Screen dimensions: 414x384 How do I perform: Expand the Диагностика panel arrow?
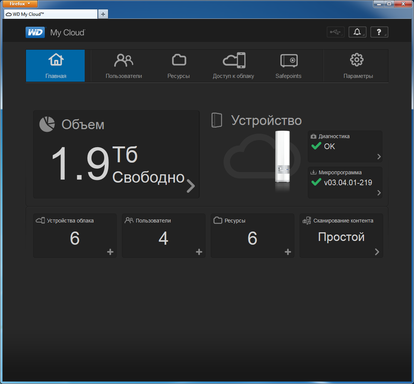pos(379,157)
